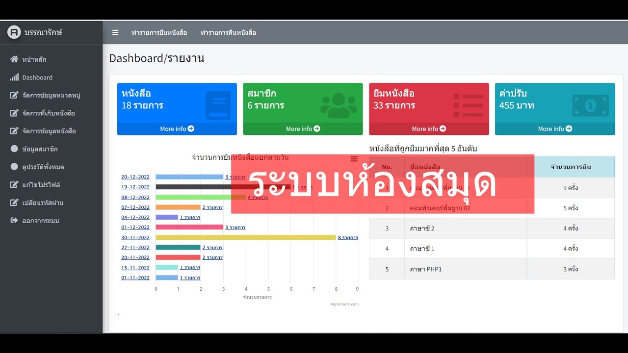Click the '9 ครั้ง' table cell
This screenshot has height=353, width=628.
pos(571,188)
